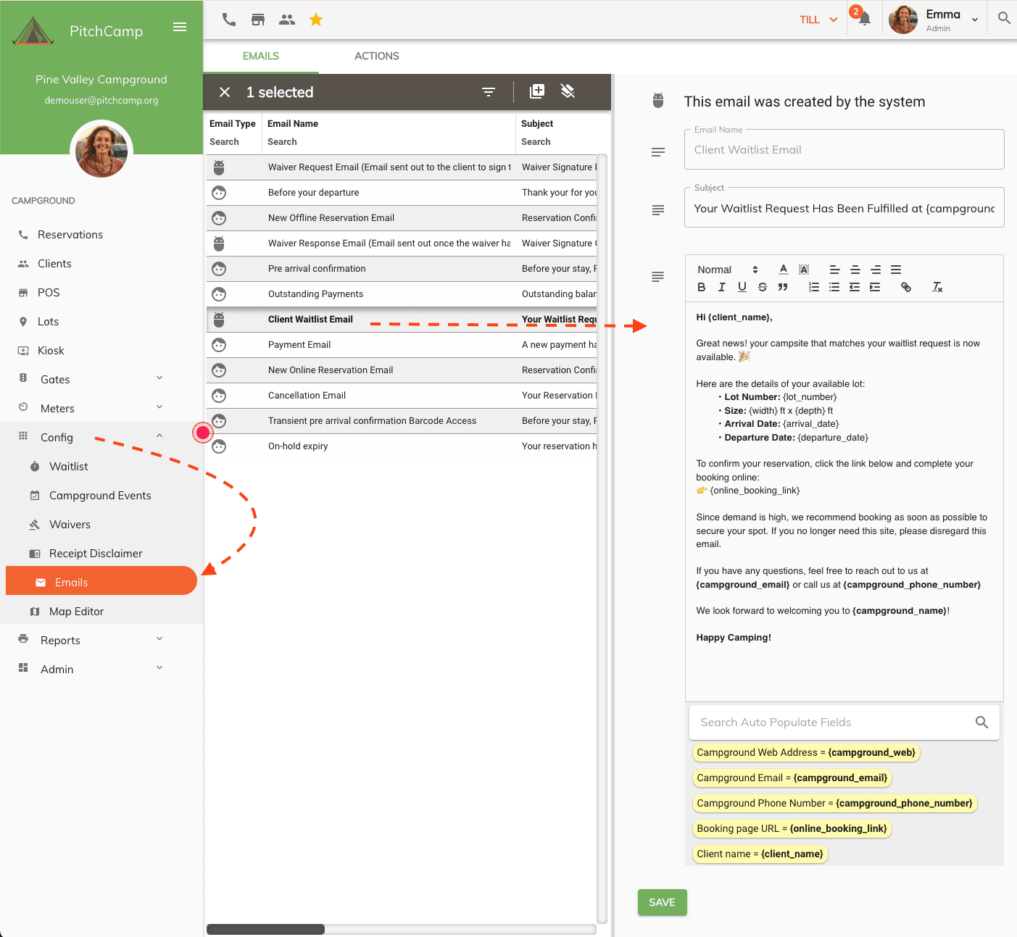Open the notifications bell

point(864,20)
